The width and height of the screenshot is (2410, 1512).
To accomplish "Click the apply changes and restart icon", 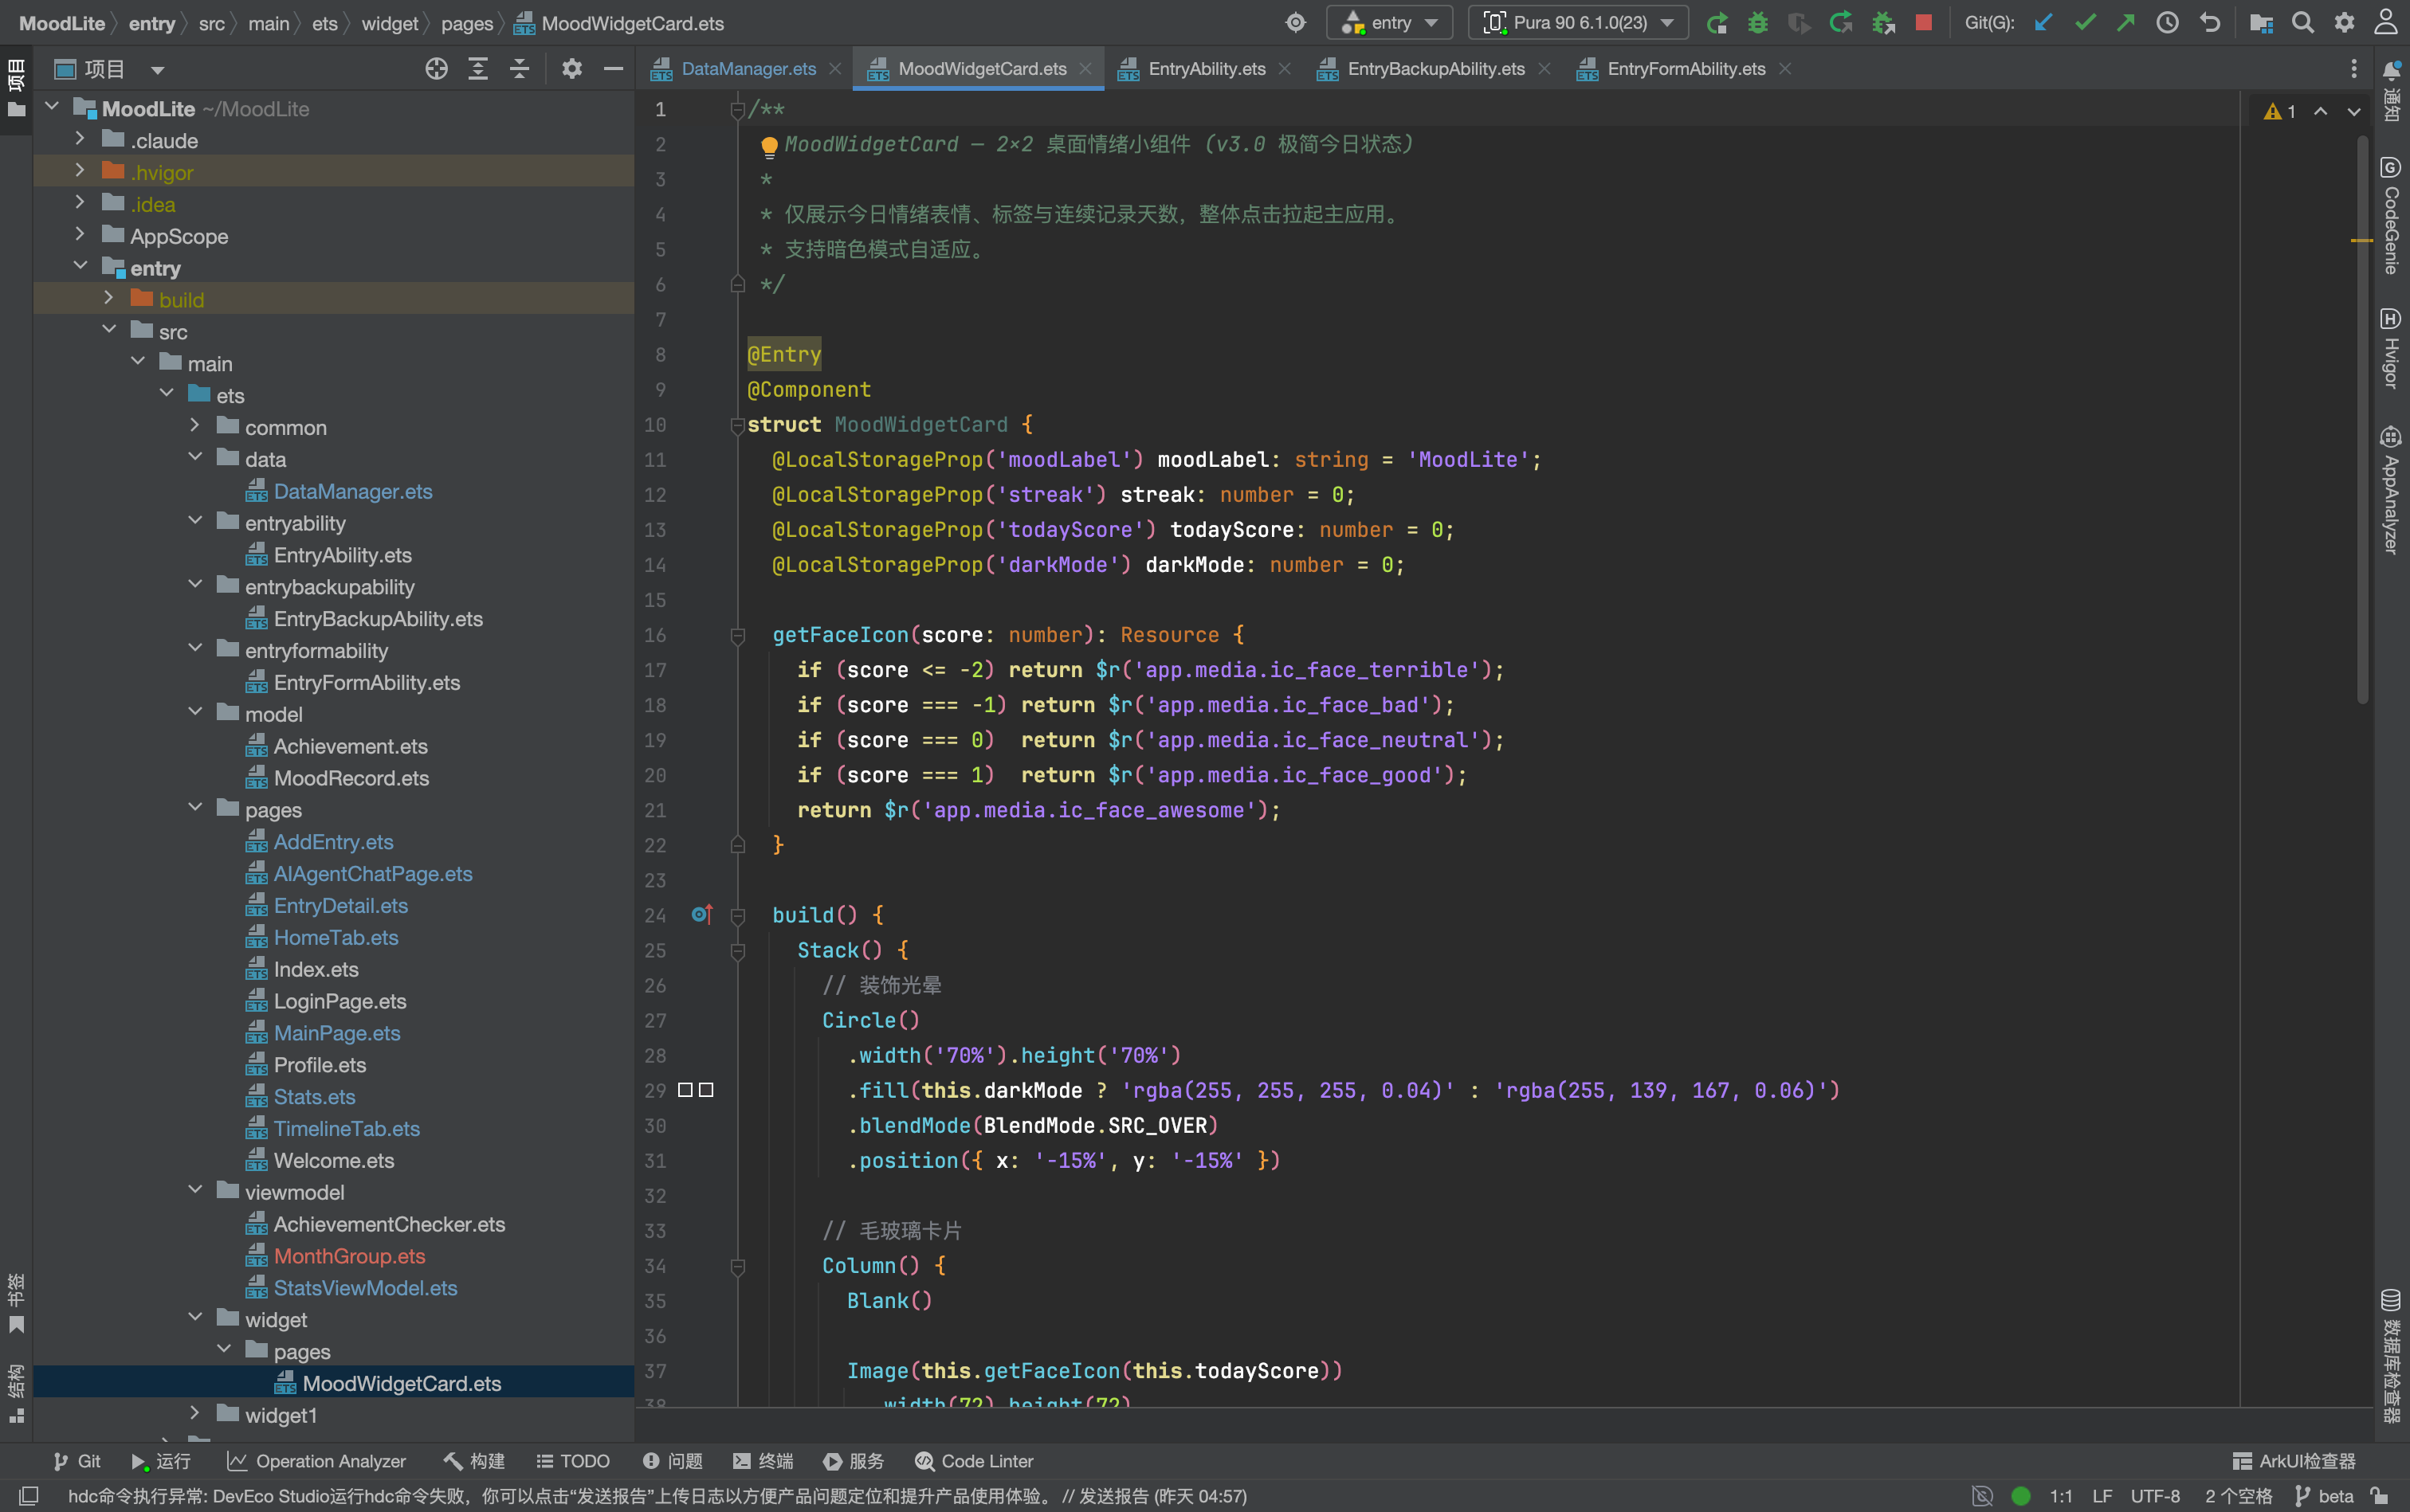I will (x=1841, y=23).
